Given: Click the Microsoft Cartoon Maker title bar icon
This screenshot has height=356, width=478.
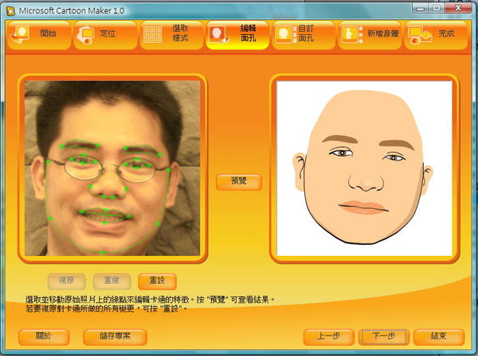Looking at the screenshot, I should pos(10,11).
